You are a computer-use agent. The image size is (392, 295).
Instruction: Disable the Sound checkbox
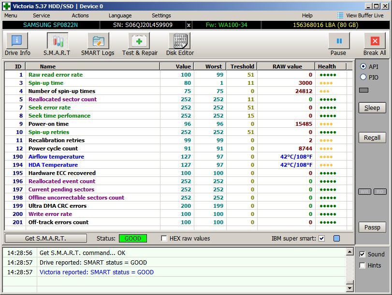click(x=362, y=254)
